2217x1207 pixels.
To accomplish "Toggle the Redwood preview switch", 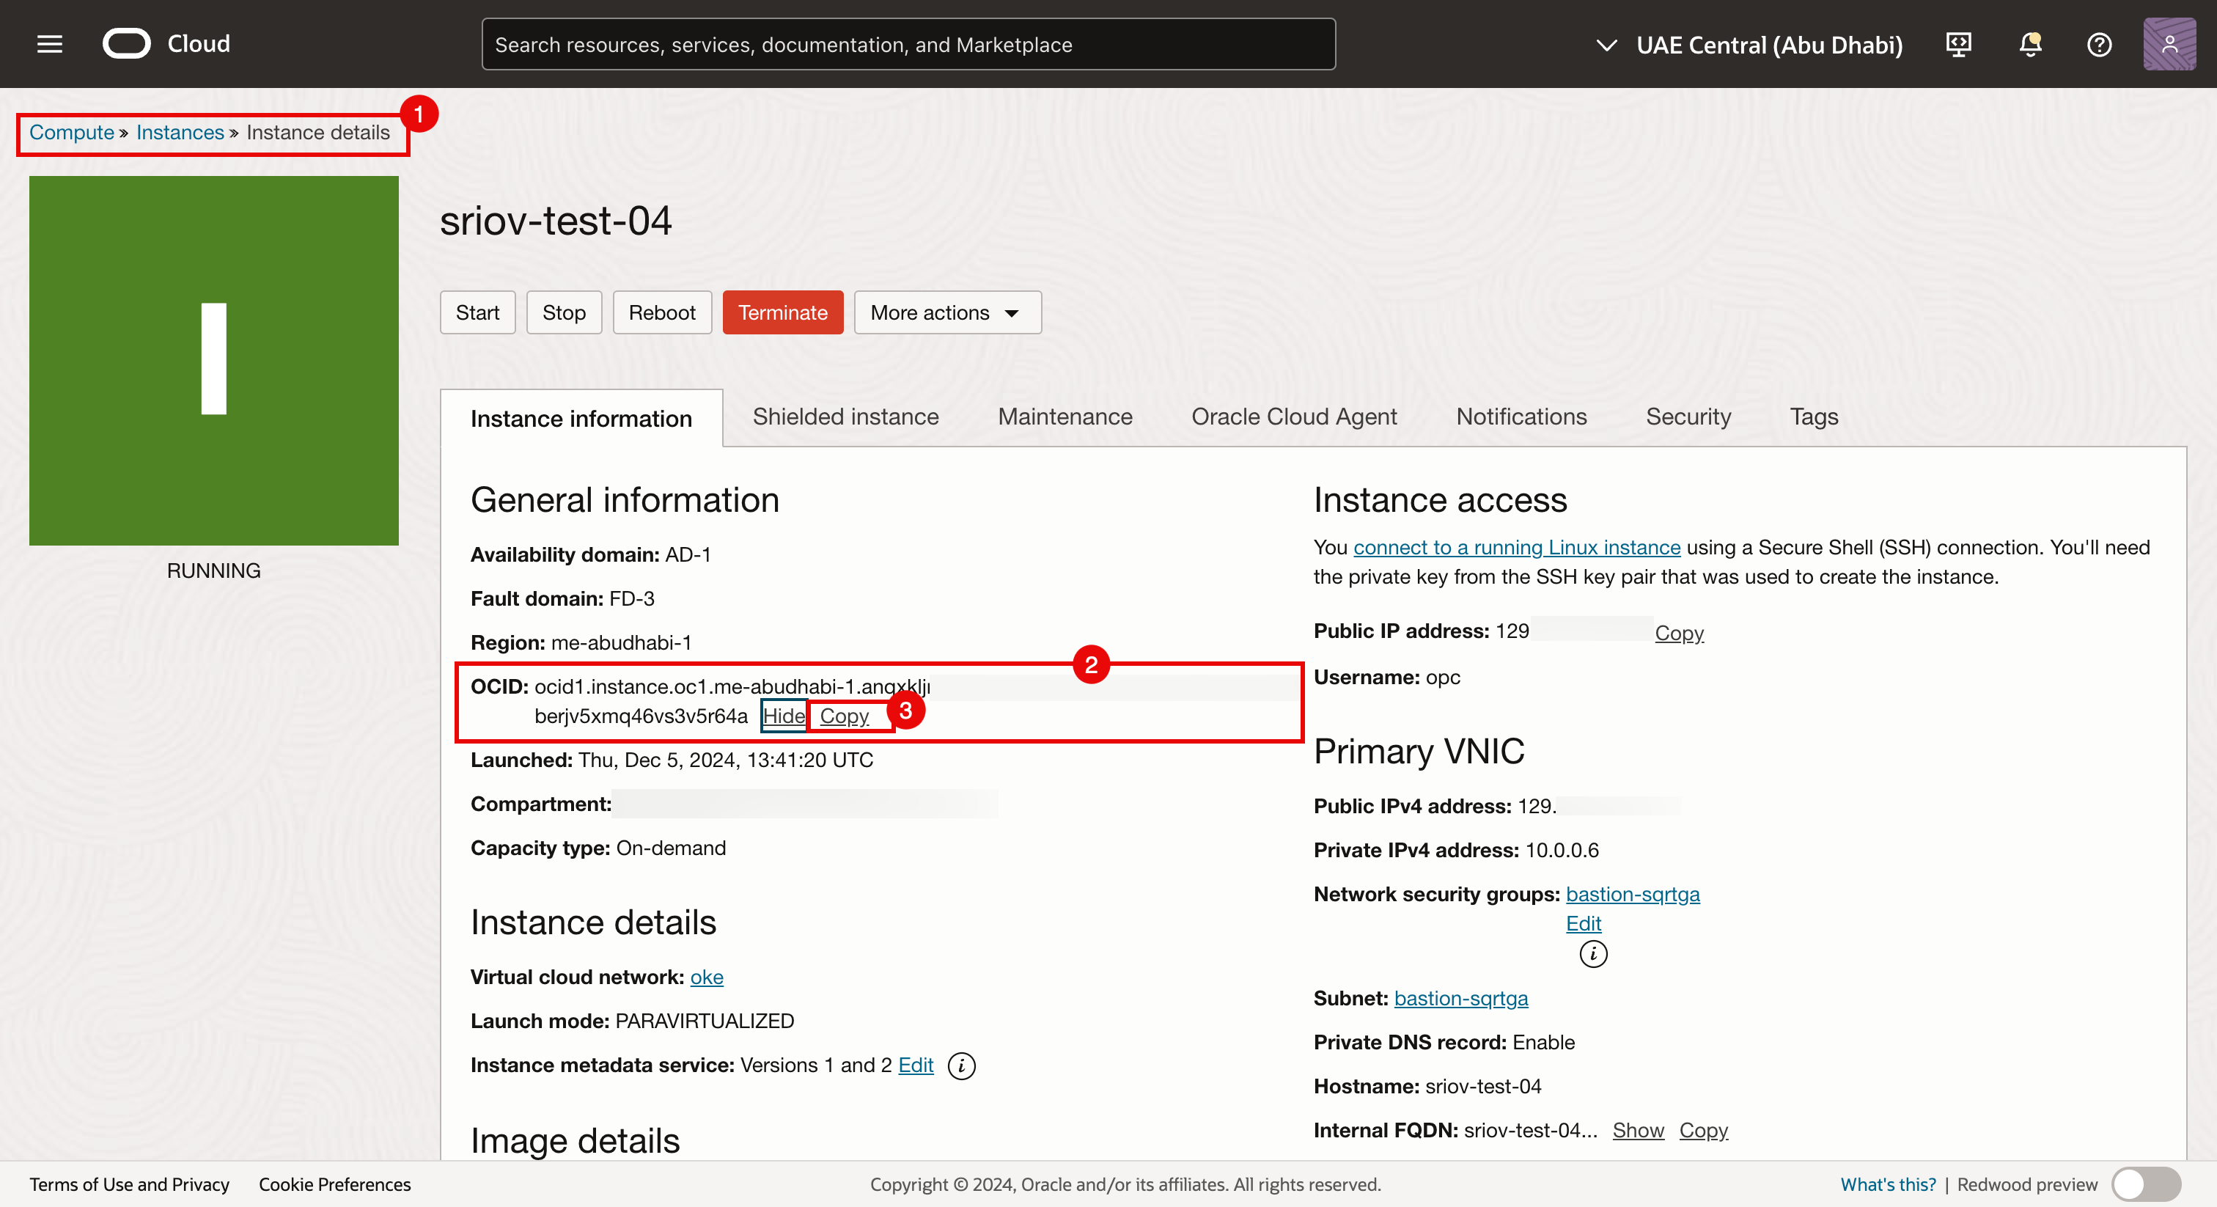I will pos(2146,1184).
